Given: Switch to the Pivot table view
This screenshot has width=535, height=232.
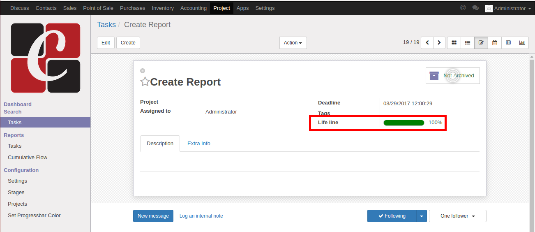Looking at the screenshot, I should (x=508, y=43).
